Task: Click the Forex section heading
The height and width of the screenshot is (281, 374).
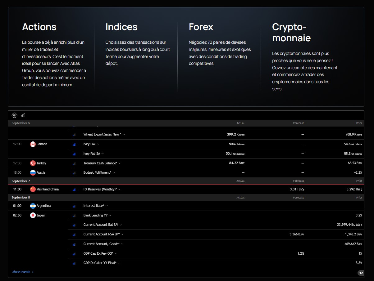Action: coord(201,27)
